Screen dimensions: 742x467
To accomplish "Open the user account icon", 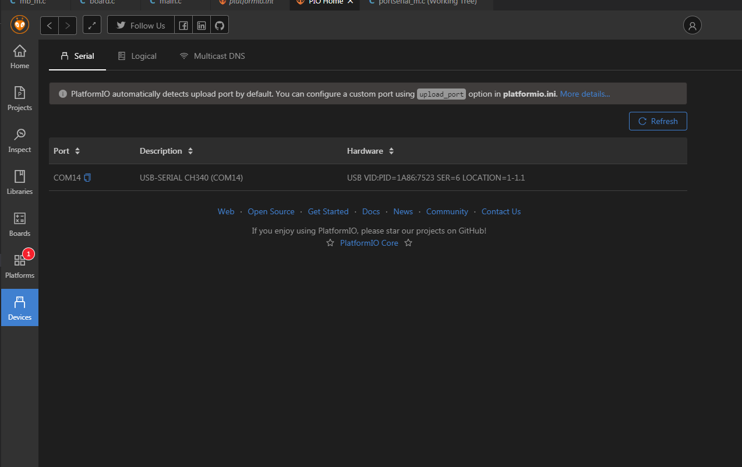I will coord(692,25).
